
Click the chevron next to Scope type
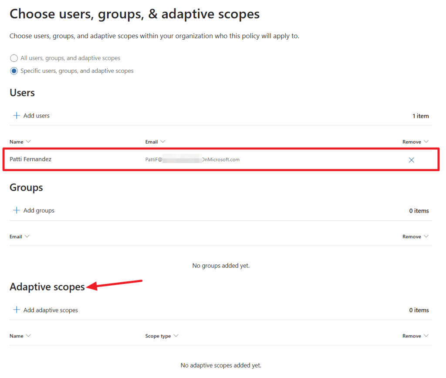pyautogui.click(x=176, y=336)
